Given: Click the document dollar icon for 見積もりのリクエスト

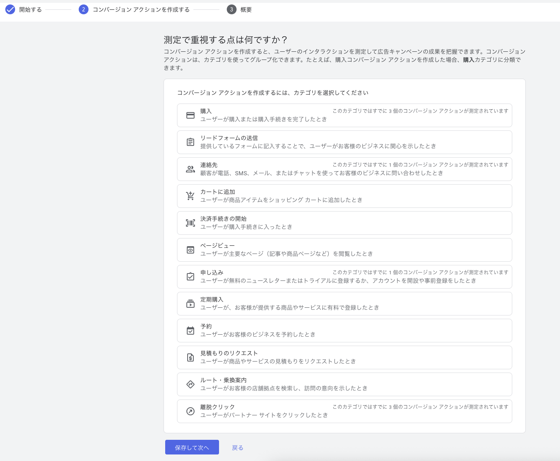Looking at the screenshot, I should click(190, 357).
